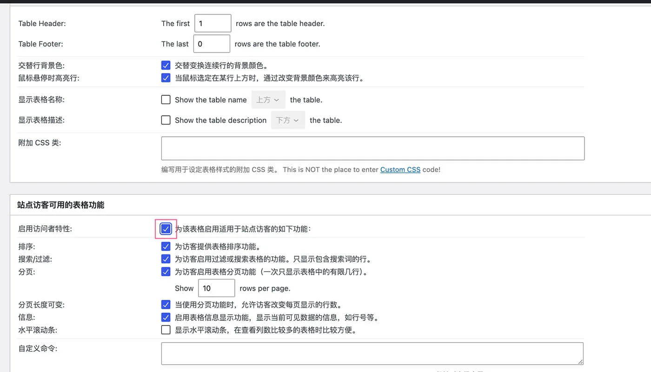Open the table name position dropdown
Screen dimensions: 651x372
point(268,100)
